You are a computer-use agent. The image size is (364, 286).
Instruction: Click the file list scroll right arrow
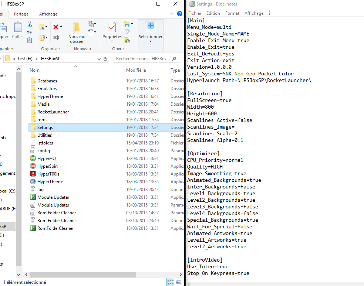pos(181,275)
